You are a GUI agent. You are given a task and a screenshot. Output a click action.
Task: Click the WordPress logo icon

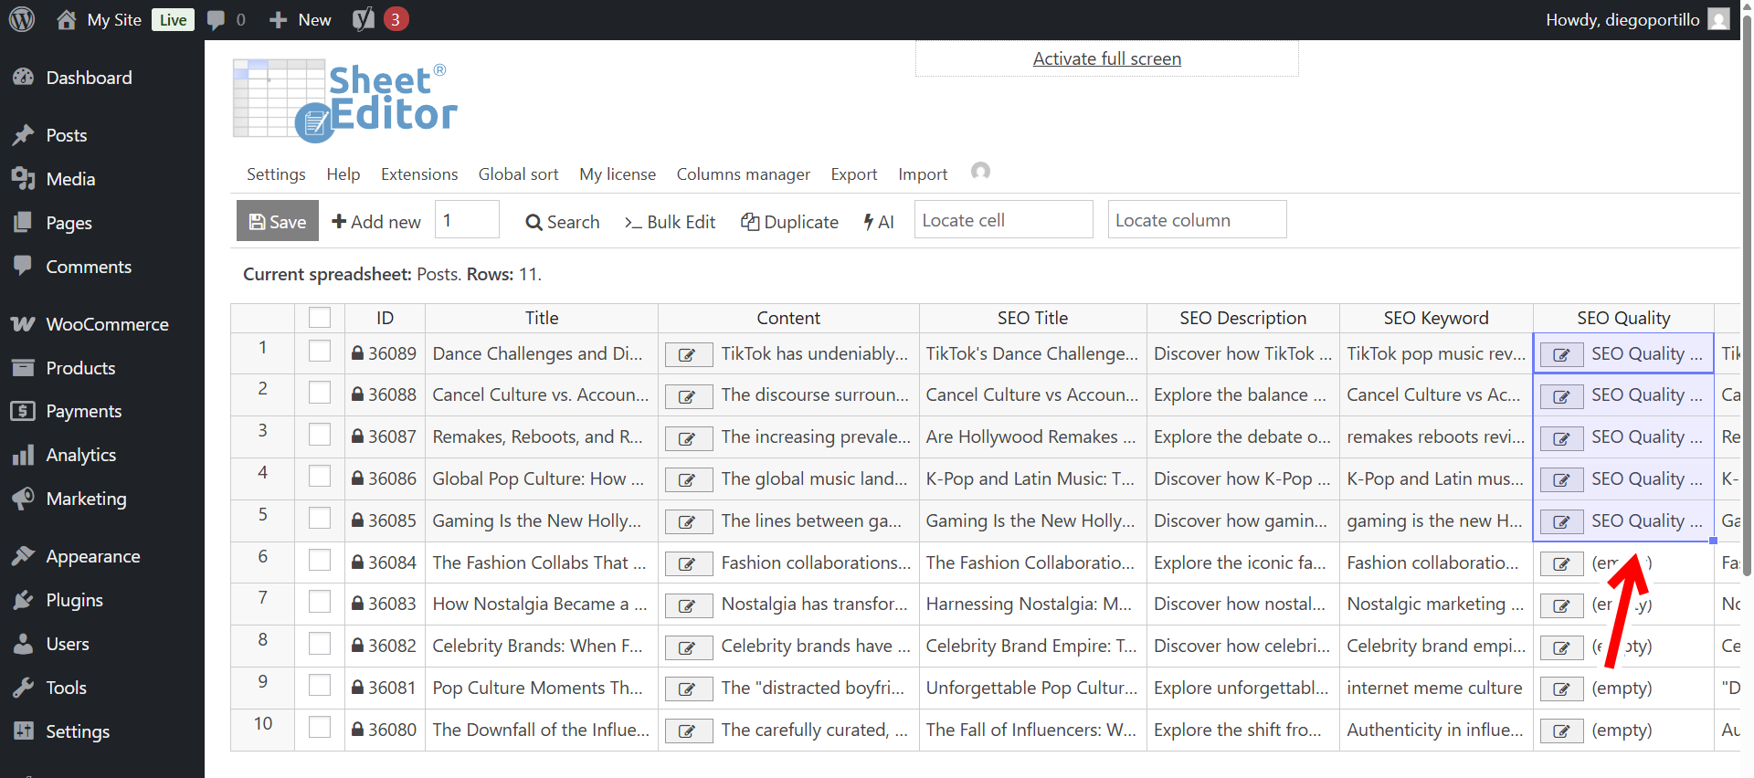[22, 19]
